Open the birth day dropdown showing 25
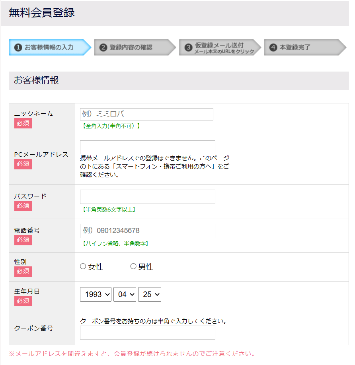This screenshot has width=355, height=365. point(149,294)
